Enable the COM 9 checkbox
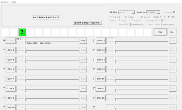Viewport: 182px width, 110px height. 4,98
